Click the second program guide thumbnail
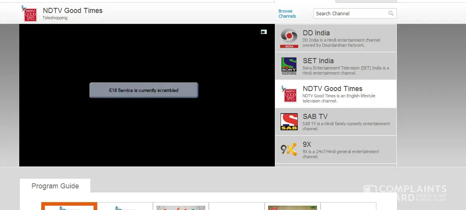Image resolution: width=466 pixels, height=210 pixels. (125, 206)
